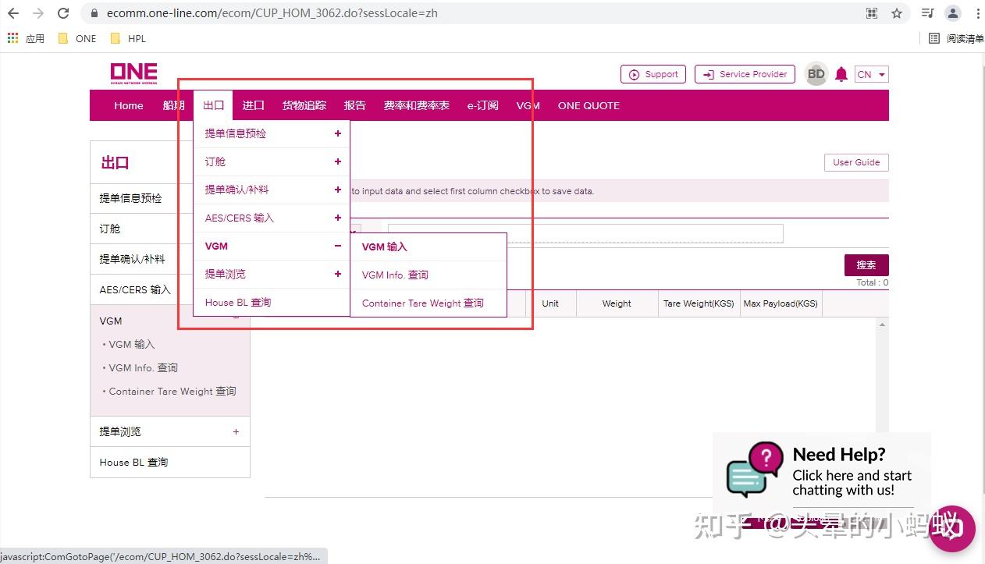
Task: Click the Support button
Action: (653, 74)
